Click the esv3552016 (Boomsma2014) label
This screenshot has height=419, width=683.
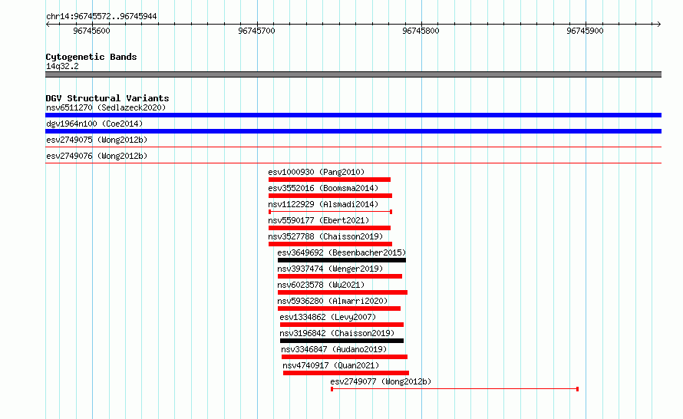pos(323,188)
